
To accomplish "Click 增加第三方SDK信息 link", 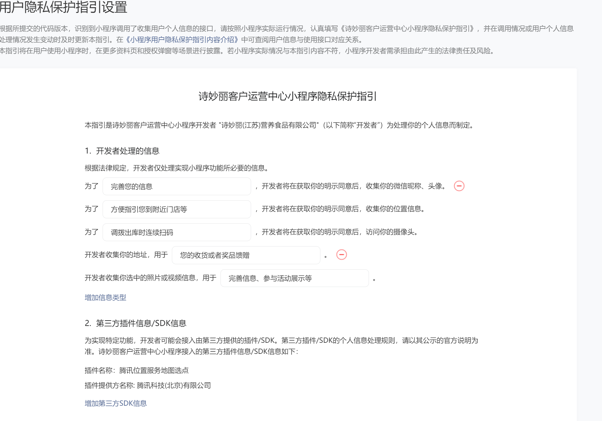I will pyautogui.click(x=115, y=403).
